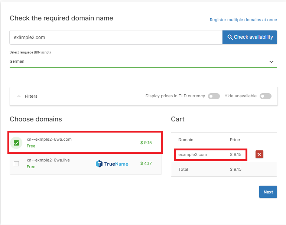Click exämple2.com entry in the cart
The image size is (286, 225).
coord(193,154)
